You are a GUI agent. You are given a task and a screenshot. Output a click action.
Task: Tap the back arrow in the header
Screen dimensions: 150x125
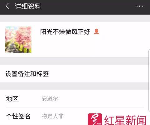7,6
